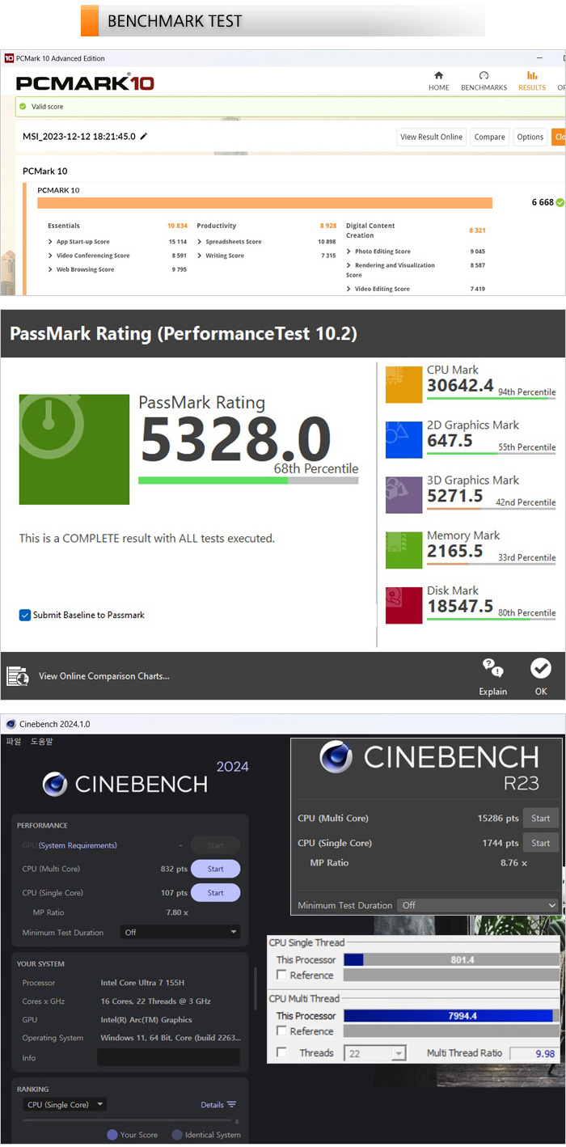566x1147 pixels.
Task: Toggle Submit Baseline to Passmark checkbox
Action: coord(25,615)
